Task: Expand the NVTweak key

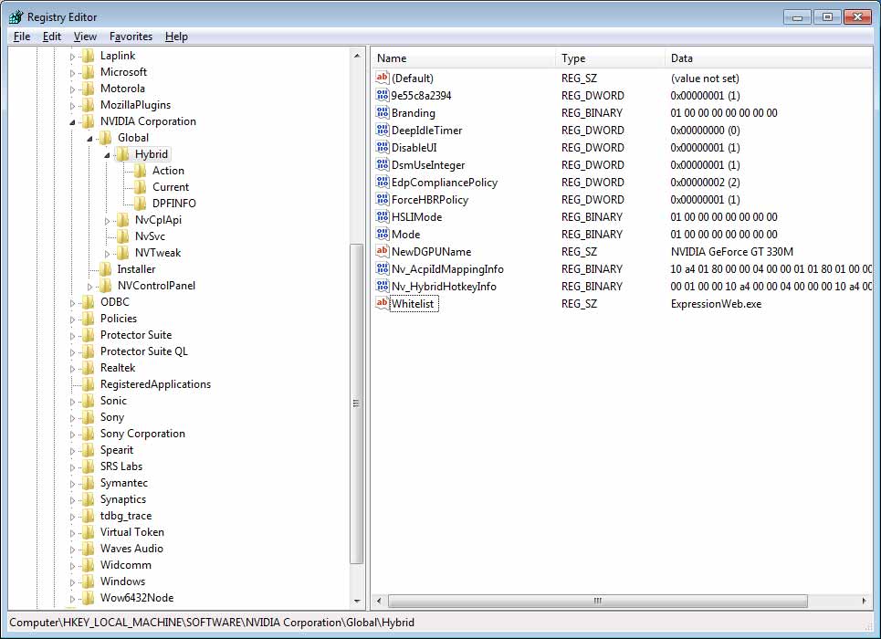Action: point(107,254)
